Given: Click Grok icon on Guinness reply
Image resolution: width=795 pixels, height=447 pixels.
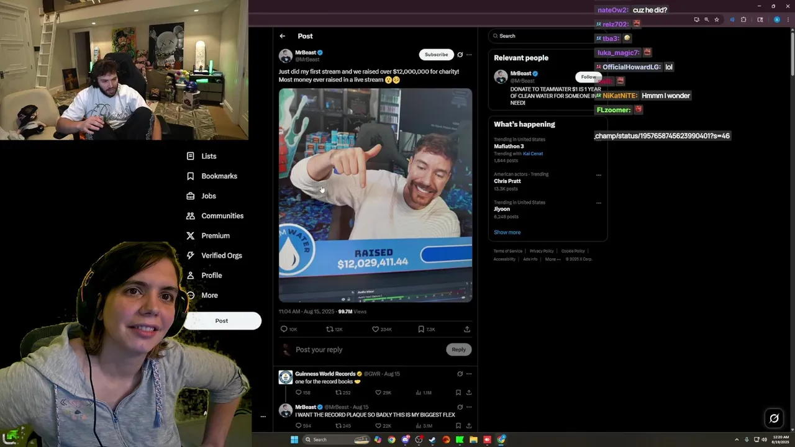Looking at the screenshot, I should point(460,374).
